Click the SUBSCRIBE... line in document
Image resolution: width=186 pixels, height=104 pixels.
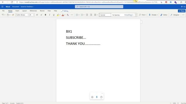click(x=76, y=38)
